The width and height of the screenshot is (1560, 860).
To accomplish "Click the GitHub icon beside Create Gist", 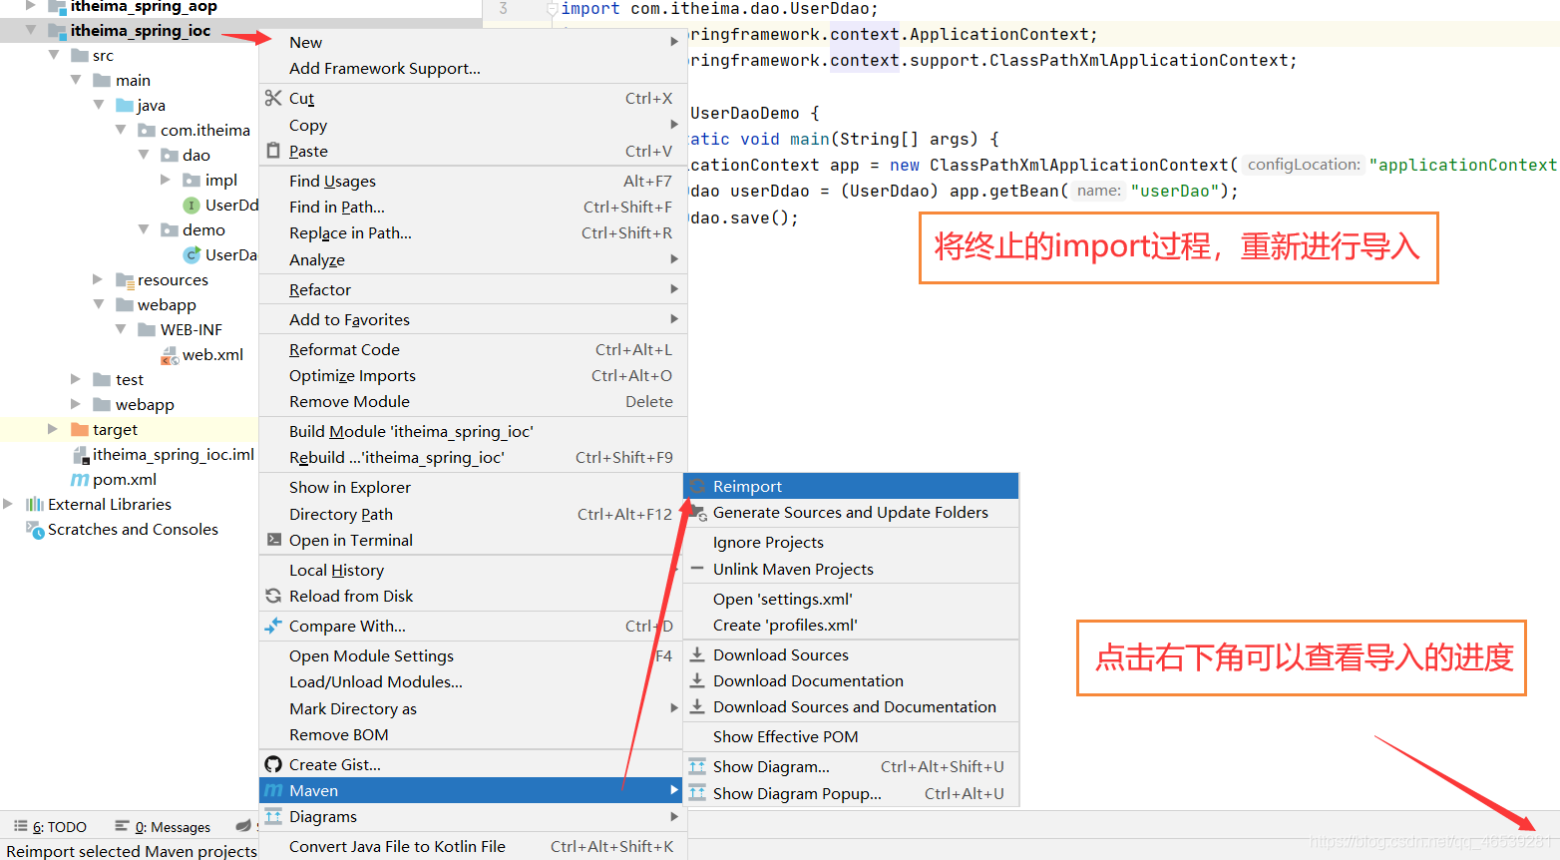I will [273, 764].
